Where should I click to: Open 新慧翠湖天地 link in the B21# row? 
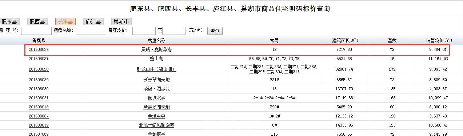[x=156, y=80]
